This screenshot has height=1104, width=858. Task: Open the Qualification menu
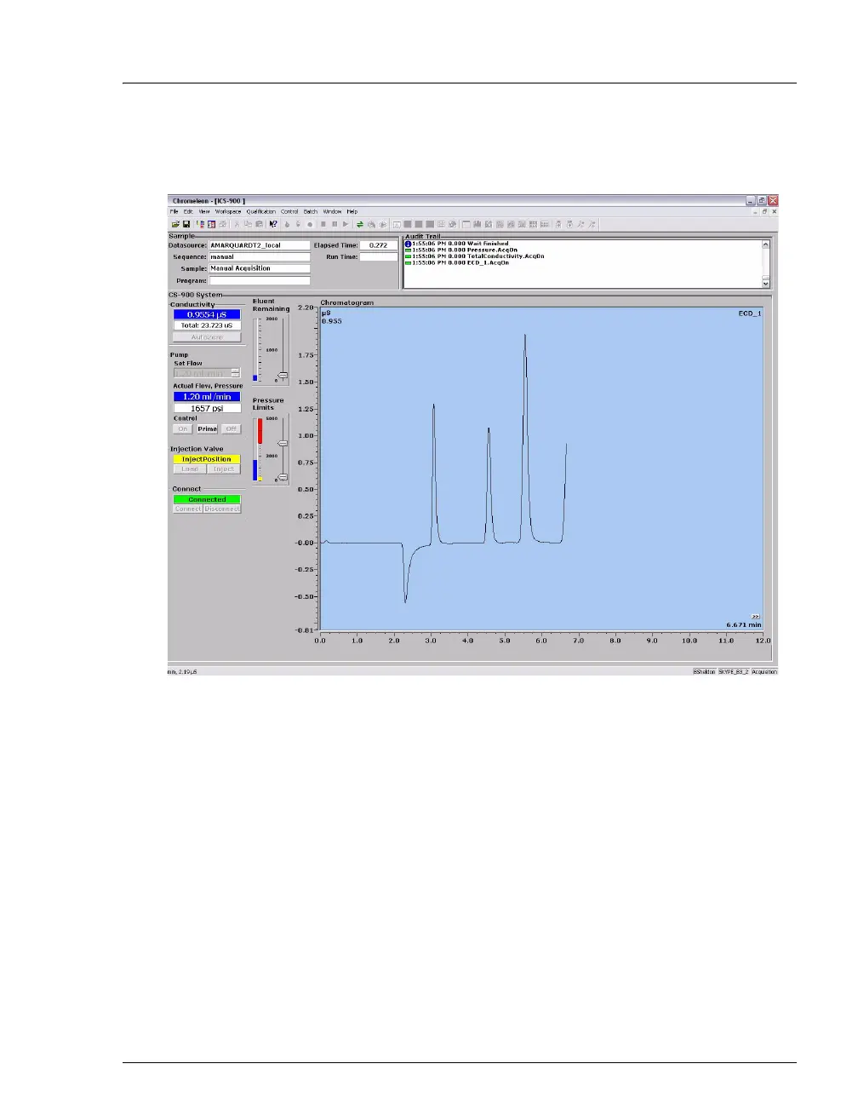[261, 211]
